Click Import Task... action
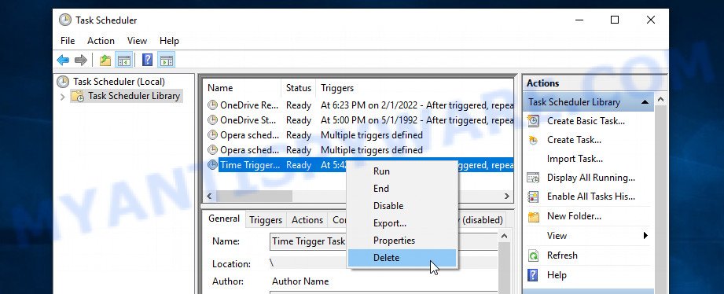Viewport: 724px width, 294px height. click(x=575, y=159)
